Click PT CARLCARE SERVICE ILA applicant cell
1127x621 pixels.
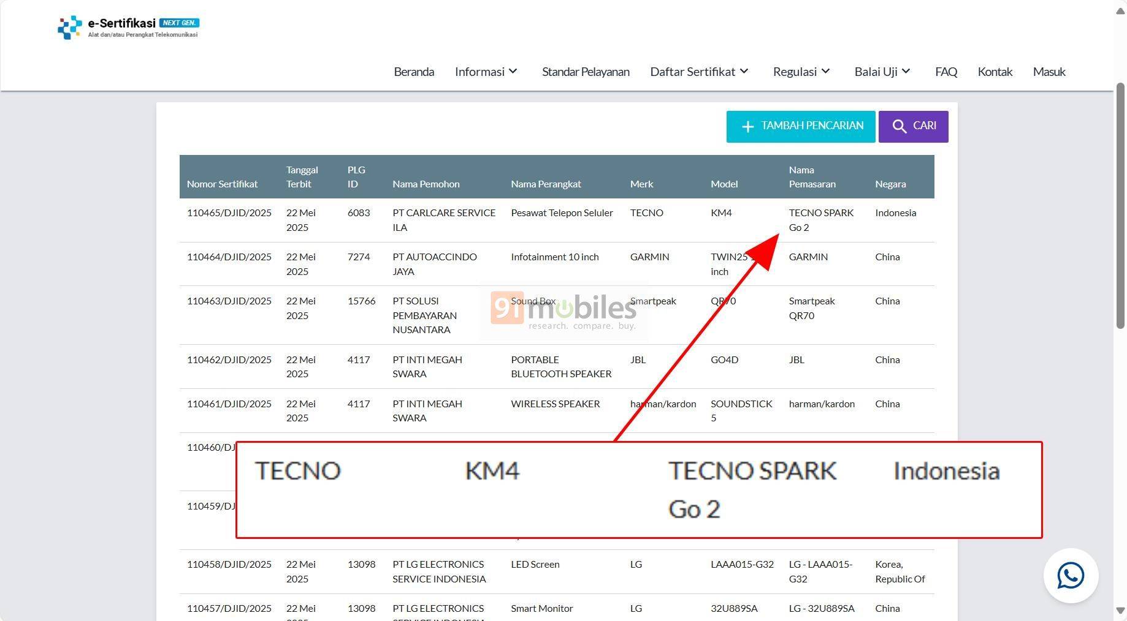[444, 220]
